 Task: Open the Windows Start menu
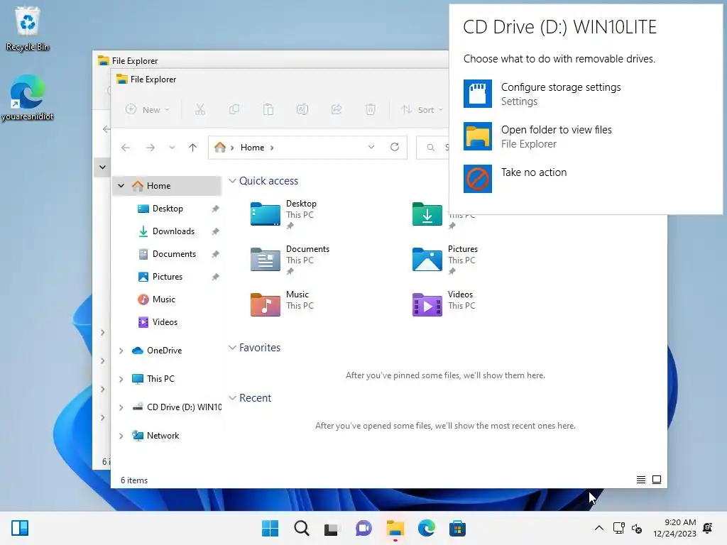click(270, 528)
